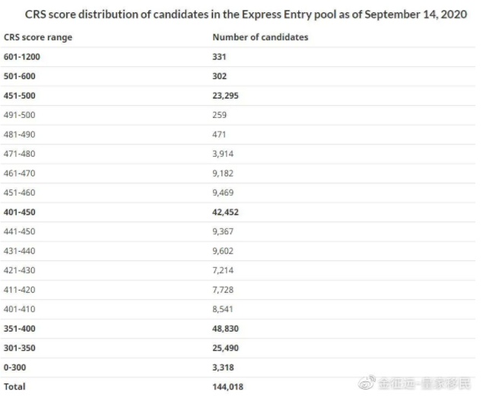This screenshot has width=486, height=401.
Task: Click the bold 401-450 range row
Action: click(x=238, y=212)
